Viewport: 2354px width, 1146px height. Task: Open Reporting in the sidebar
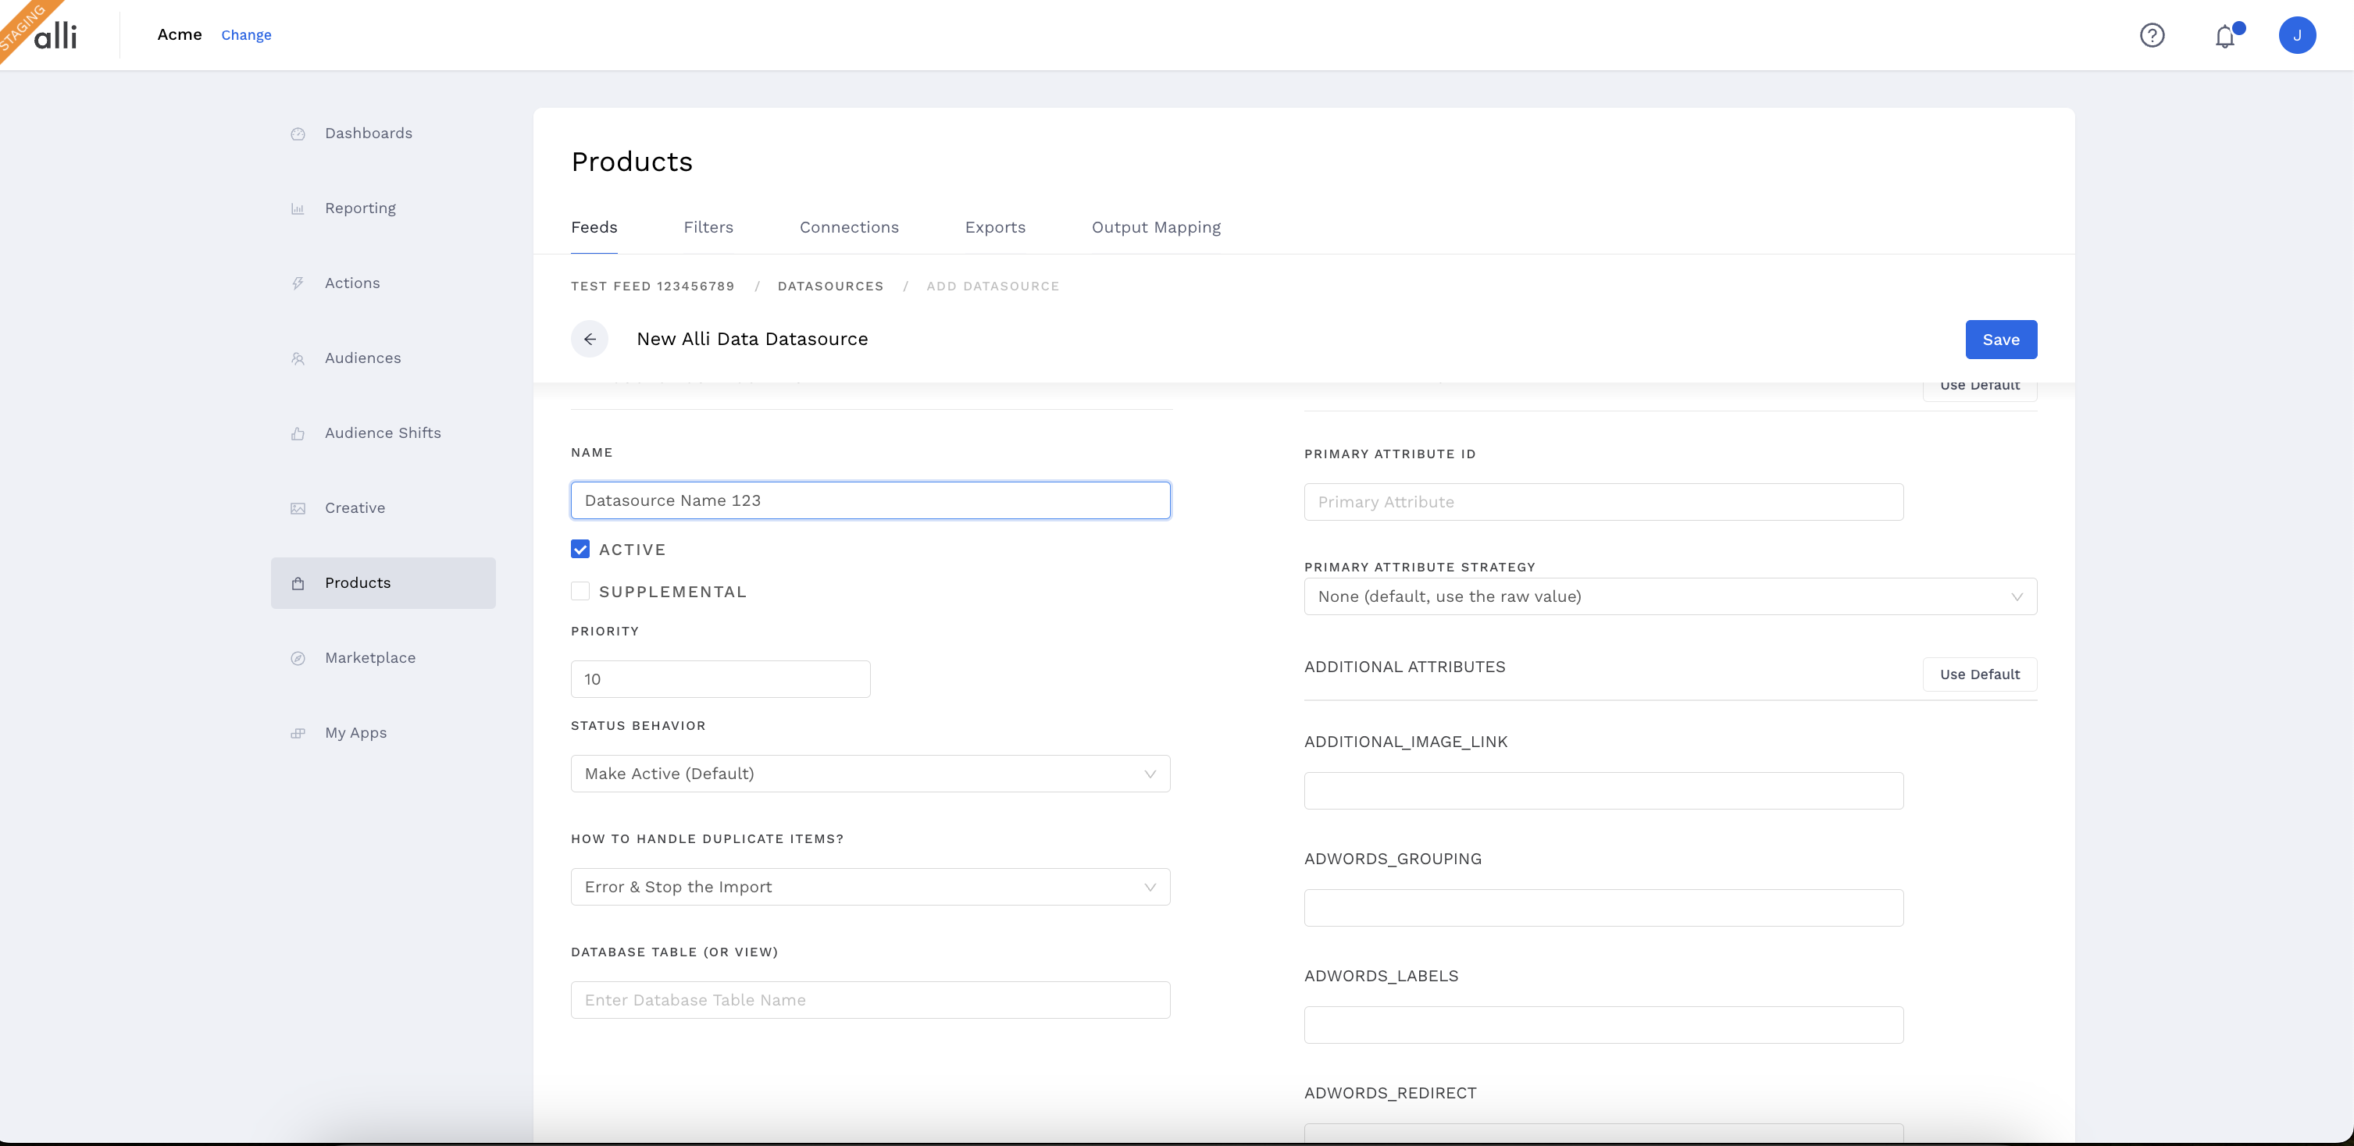pyautogui.click(x=383, y=208)
